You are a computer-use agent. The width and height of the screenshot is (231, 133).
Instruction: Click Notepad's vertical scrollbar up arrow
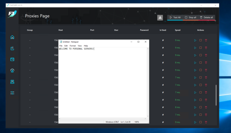pos(148,49)
